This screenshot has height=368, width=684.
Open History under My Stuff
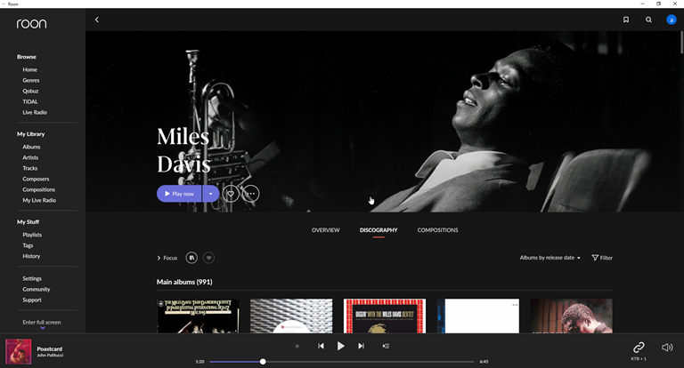(x=31, y=256)
